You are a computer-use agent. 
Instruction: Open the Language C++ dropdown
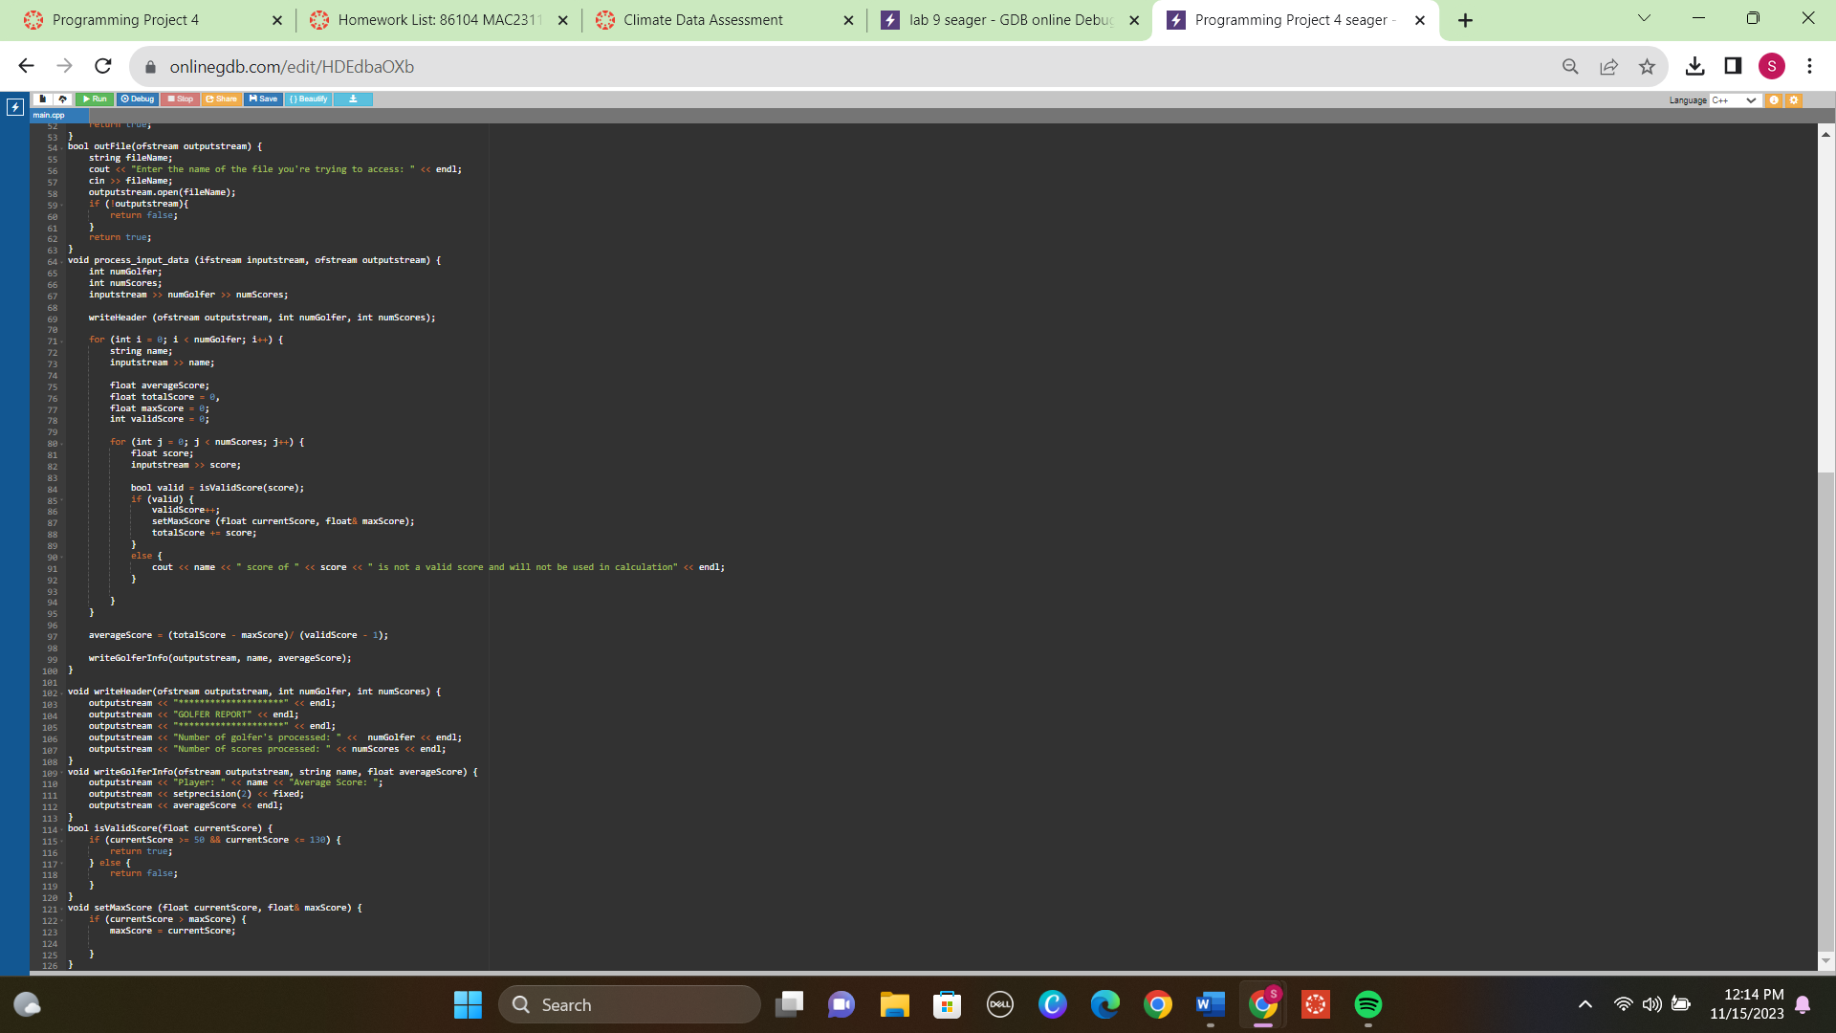point(1735,100)
